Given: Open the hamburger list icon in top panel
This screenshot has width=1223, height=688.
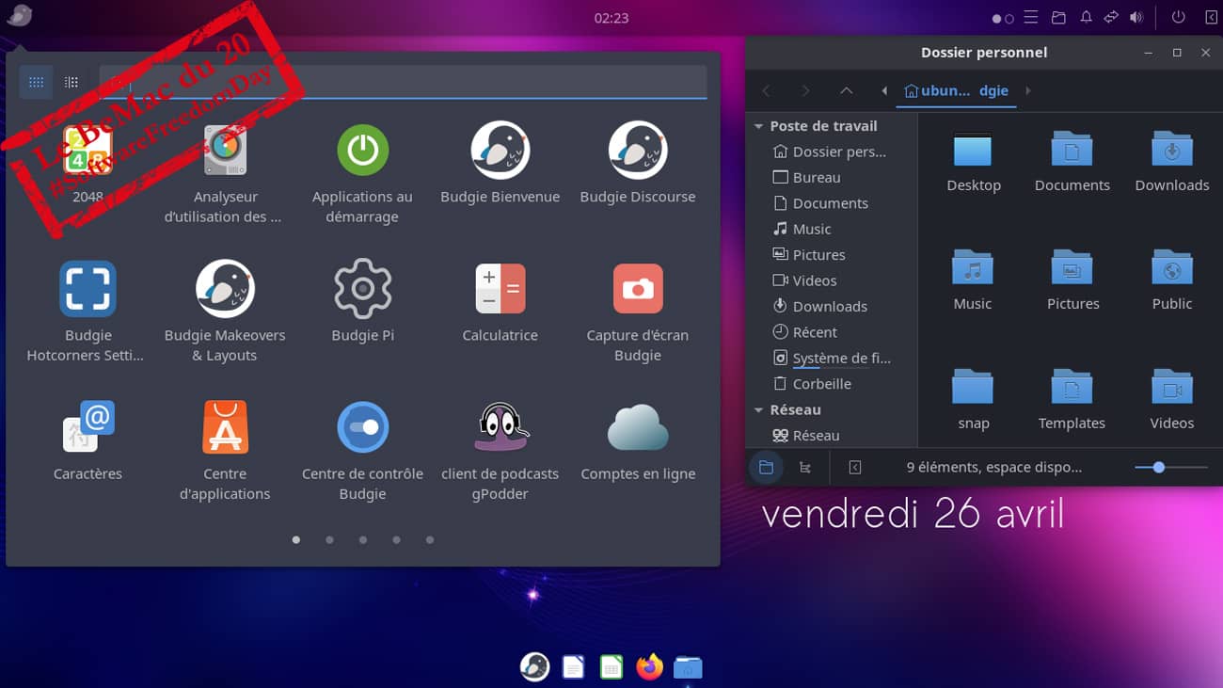Looking at the screenshot, I should 1031,17.
